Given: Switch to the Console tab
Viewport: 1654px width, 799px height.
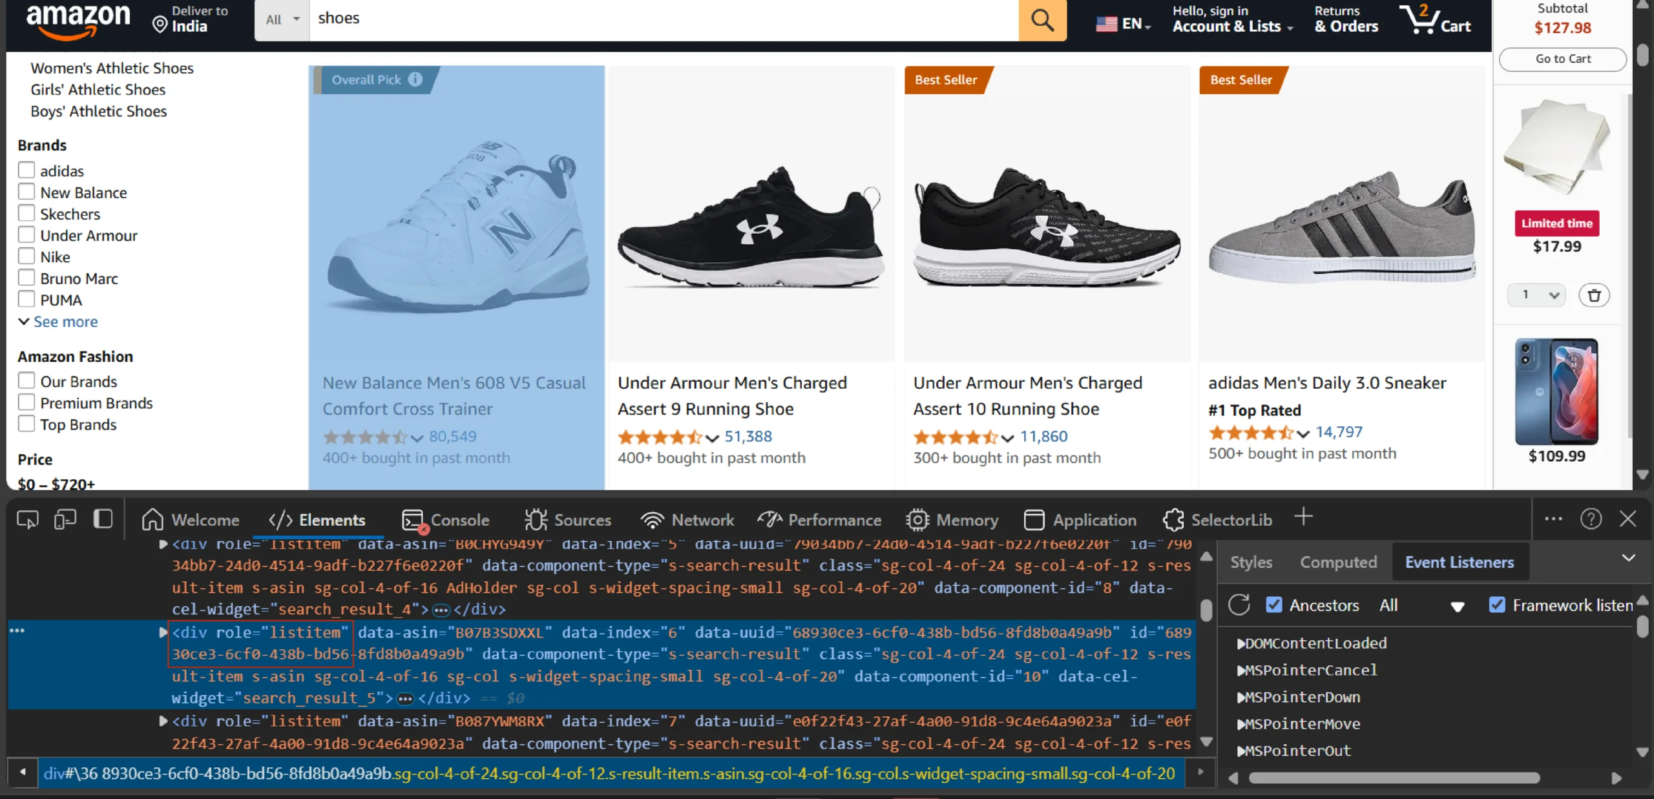Looking at the screenshot, I should pyautogui.click(x=445, y=520).
